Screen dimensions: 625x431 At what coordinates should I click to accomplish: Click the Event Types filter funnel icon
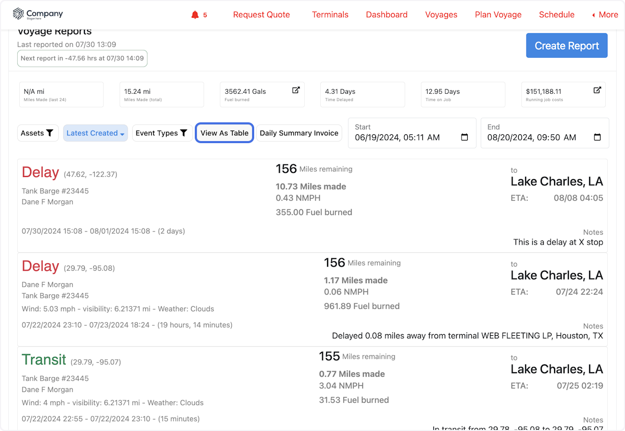[183, 133]
